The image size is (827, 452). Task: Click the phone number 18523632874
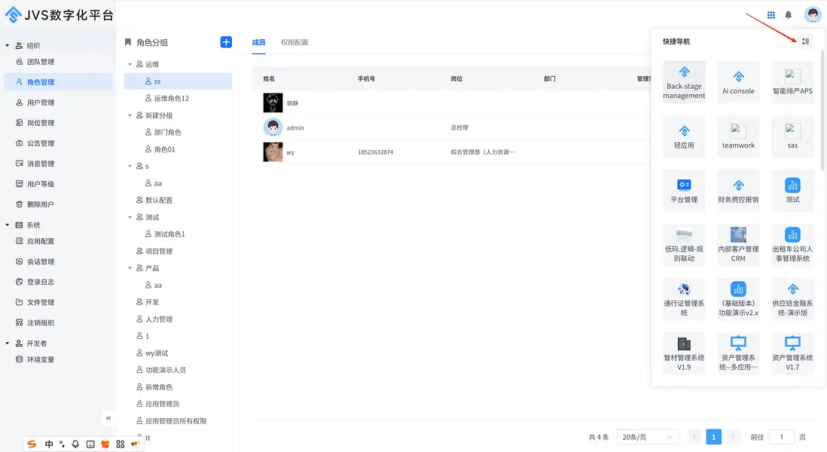click(376, 152)
